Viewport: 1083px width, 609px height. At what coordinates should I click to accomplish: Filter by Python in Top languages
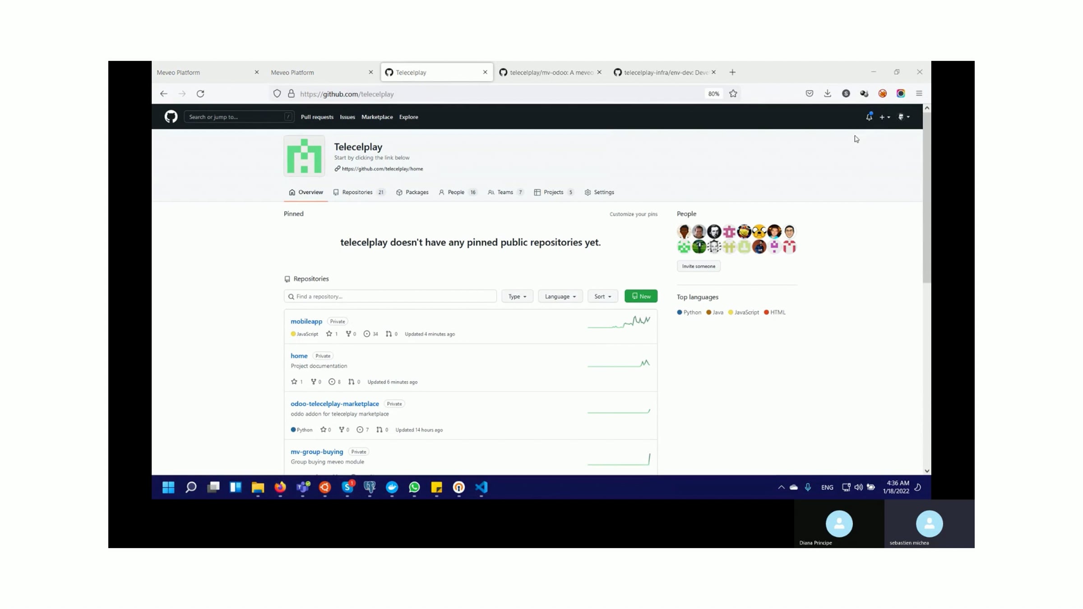[x=689, y=312]
